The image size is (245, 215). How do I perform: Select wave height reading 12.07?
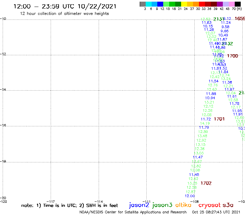coord(210,33)
